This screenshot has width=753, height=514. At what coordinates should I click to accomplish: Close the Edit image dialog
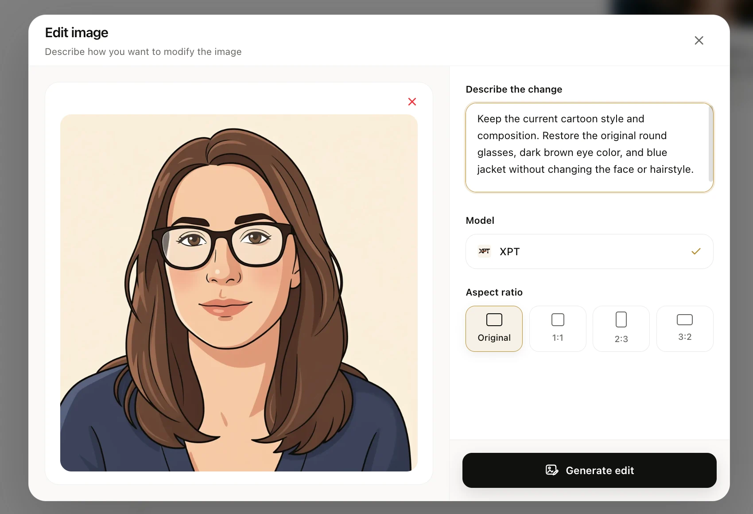[699, 40]
